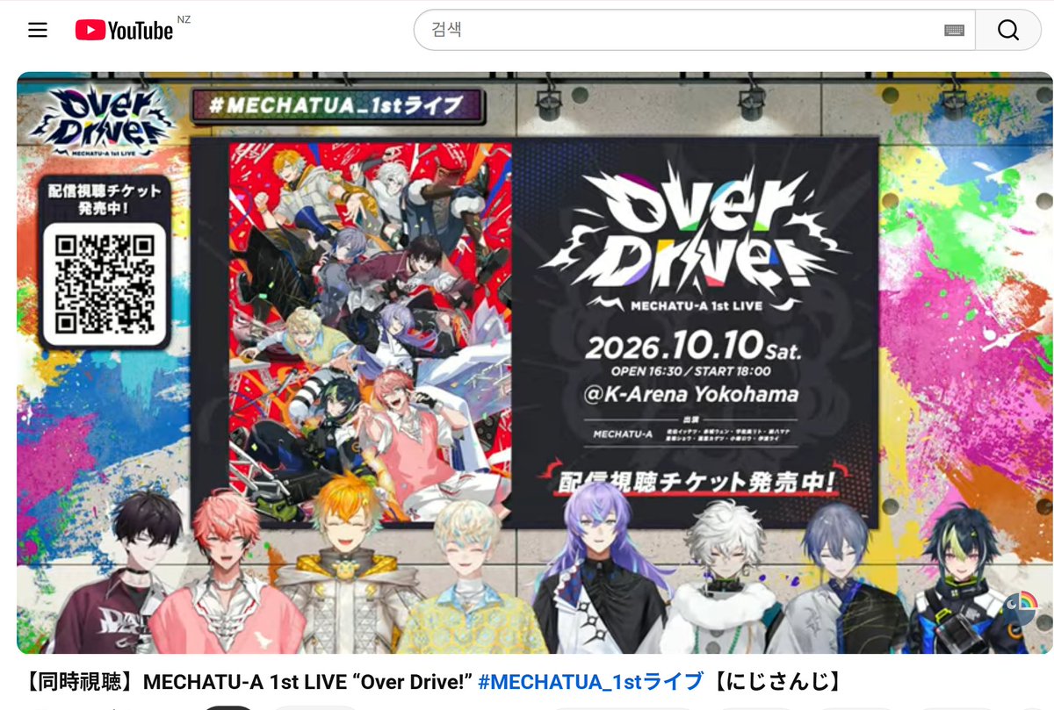Click the magnifying glass search button
Viewport: 1054px width, 710px height.
pos(1008,30)
